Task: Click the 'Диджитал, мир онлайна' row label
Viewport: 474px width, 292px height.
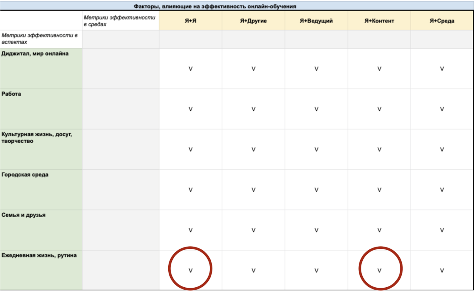Action: (41, 69)
